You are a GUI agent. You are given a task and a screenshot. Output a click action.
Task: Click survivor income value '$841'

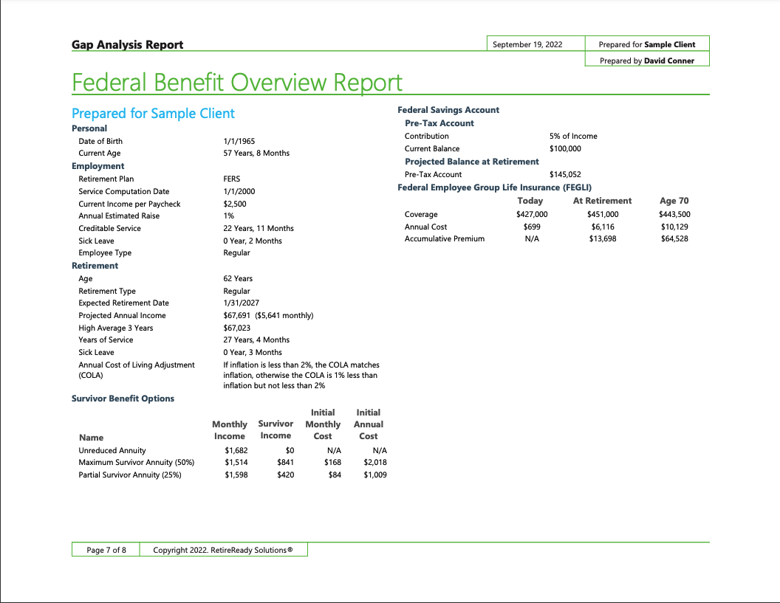pos(286,462)
